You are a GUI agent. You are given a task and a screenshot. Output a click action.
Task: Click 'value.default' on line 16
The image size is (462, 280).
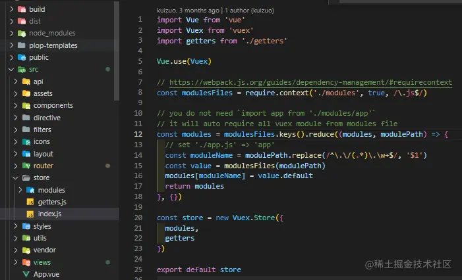coord(285,175)
